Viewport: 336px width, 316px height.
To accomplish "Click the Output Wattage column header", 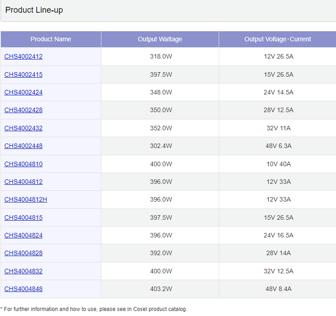I will [x=160, y=39].
